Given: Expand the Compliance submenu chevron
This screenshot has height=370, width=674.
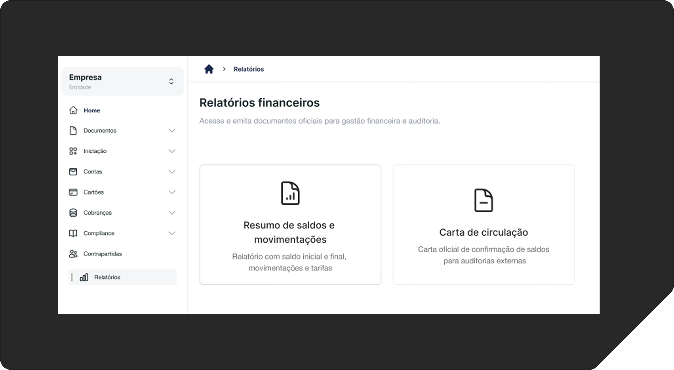Looking at the screenshot, I should click(172, 233).
